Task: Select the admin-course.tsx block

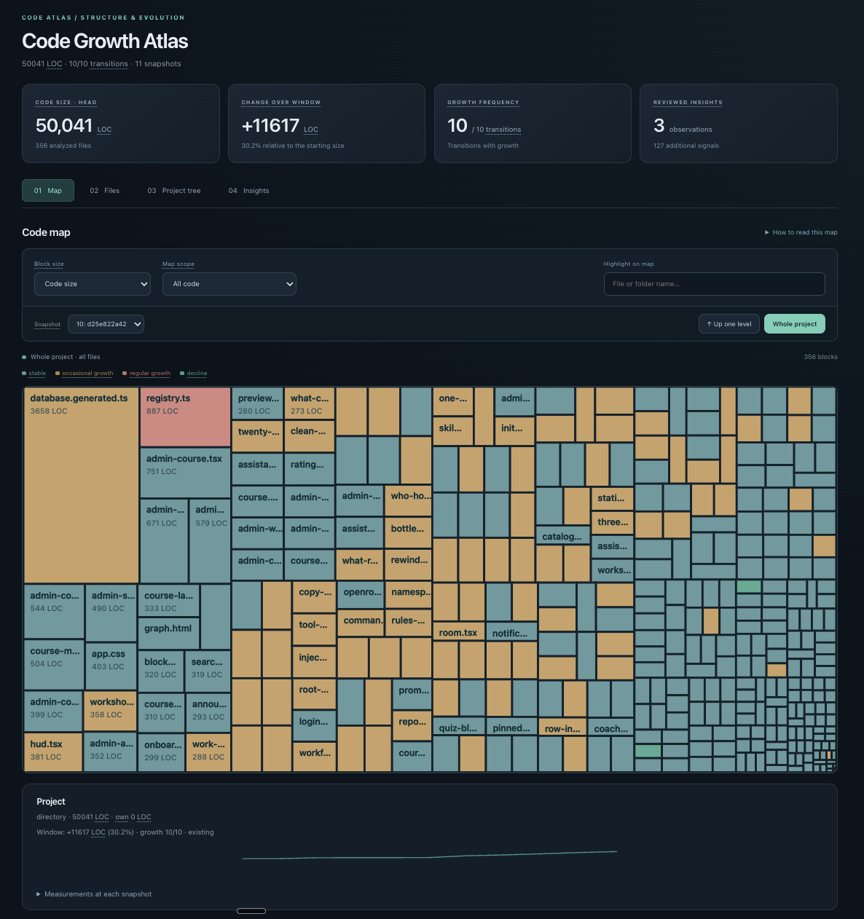Action: [185, 473]
